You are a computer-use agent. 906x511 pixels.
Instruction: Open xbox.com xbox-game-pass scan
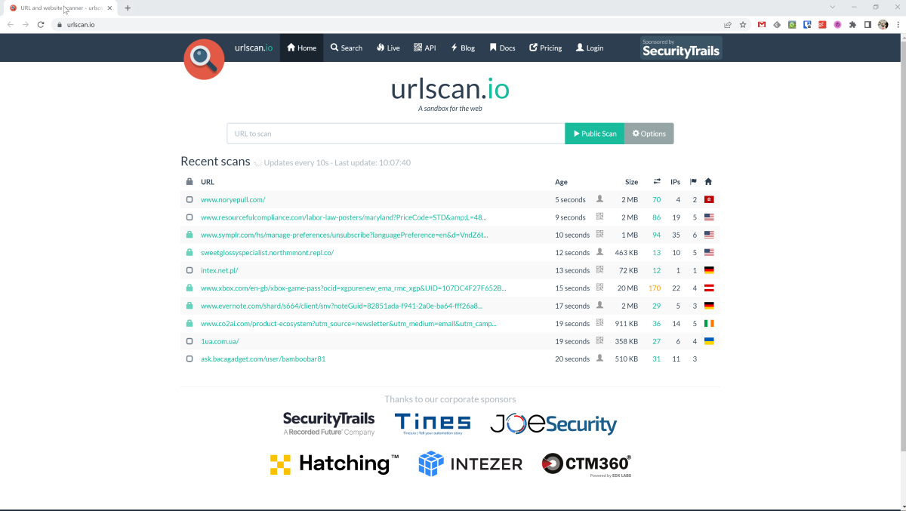click(353, 288)
